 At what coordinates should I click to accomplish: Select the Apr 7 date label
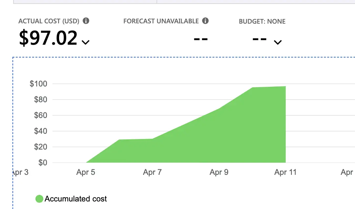pyautogui.click(x=152, y=172)
